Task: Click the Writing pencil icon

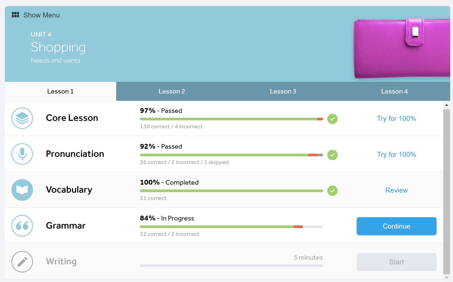Action: tap(22, 262)
